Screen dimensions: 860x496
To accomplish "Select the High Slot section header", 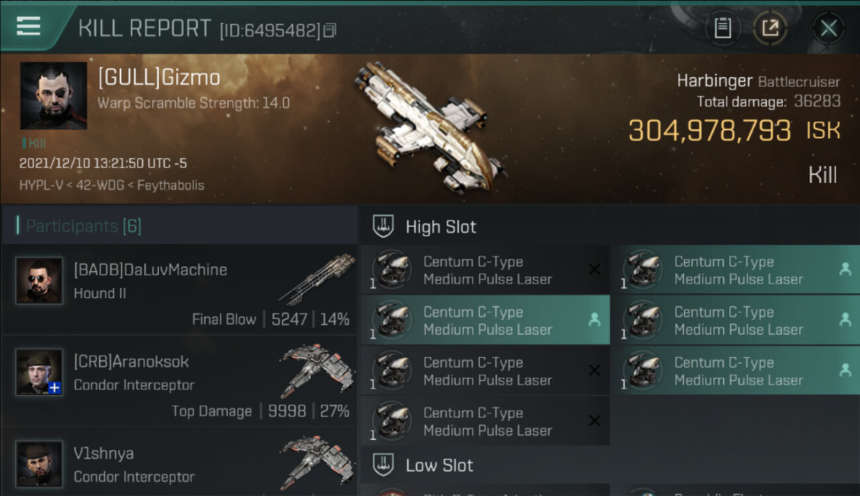I will tap(441, 227).
